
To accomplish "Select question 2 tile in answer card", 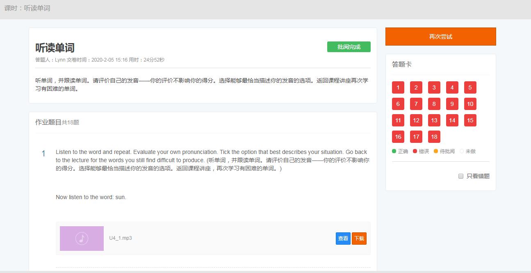I will click(x=416, y=87).
